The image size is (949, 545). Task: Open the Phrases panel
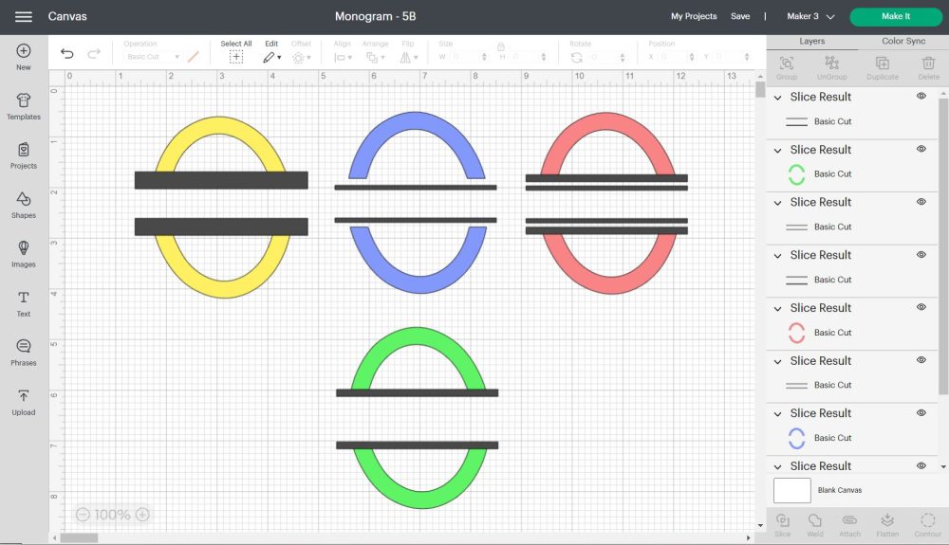click(x=24, y=352)
